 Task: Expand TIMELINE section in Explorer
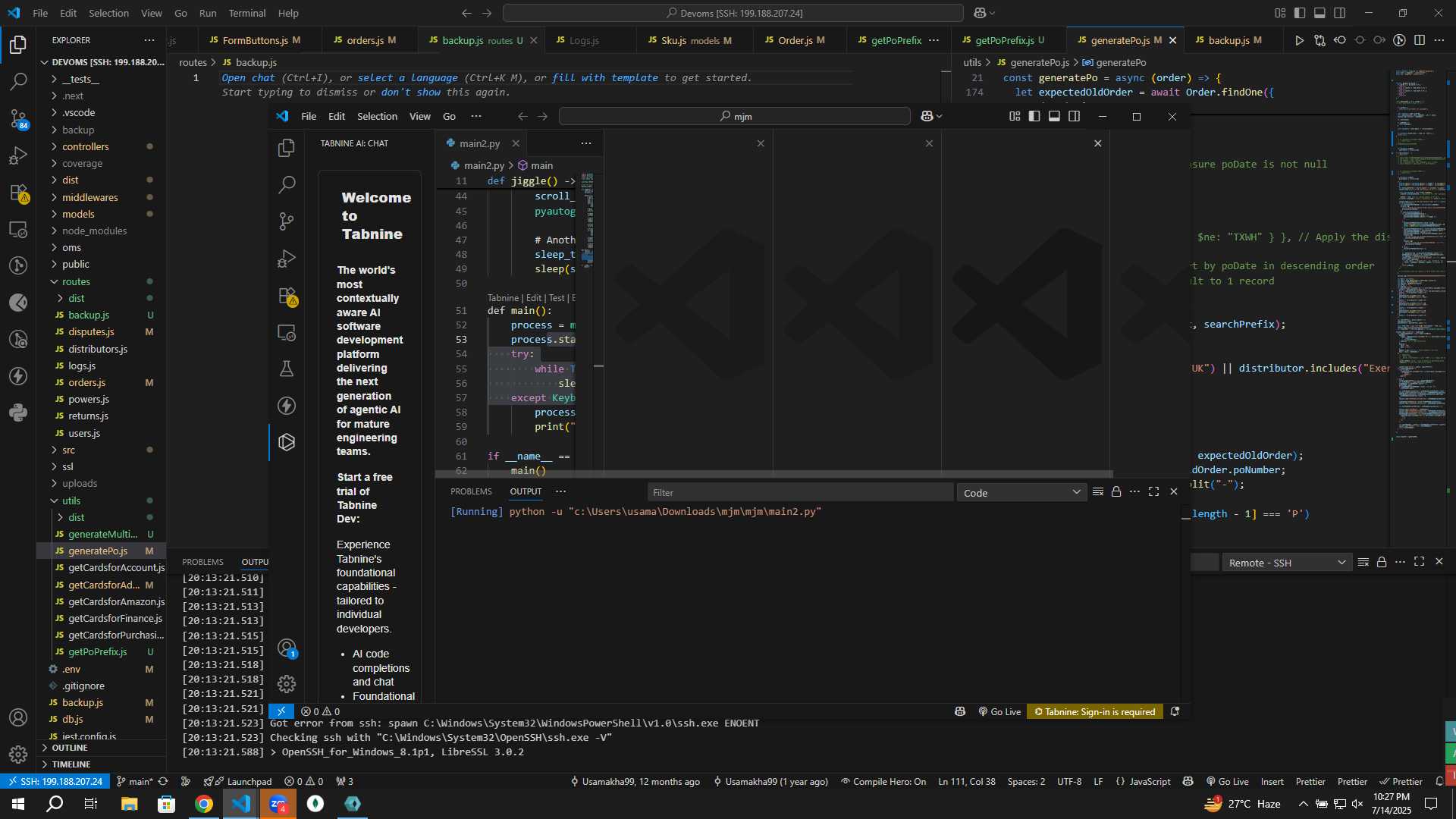pos(71,764)
